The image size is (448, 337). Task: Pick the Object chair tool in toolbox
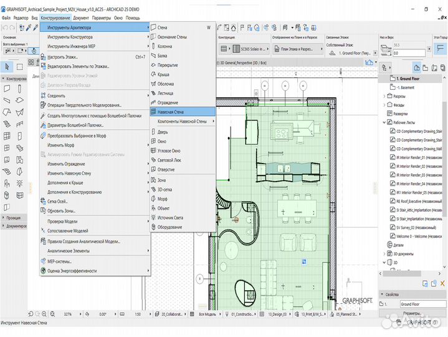(7, 183)
